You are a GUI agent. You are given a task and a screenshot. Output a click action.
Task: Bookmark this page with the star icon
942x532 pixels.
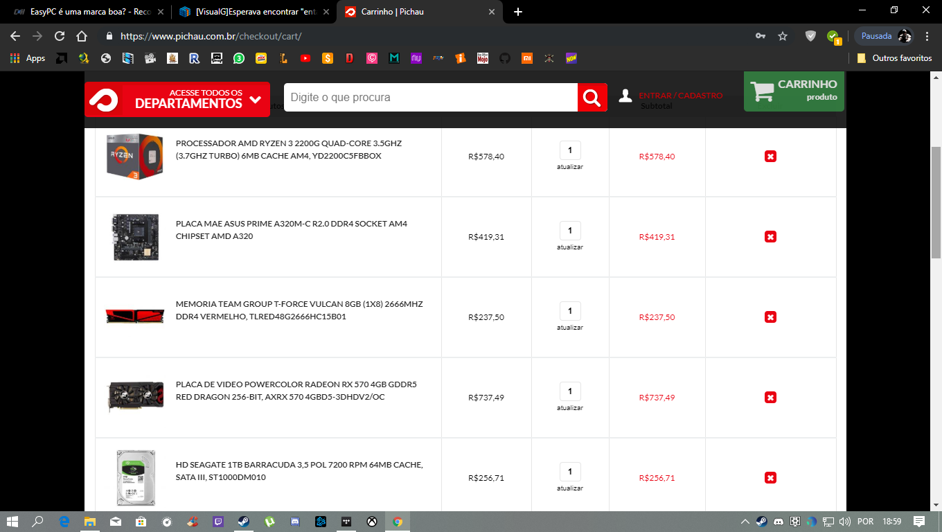pos(783,36)
